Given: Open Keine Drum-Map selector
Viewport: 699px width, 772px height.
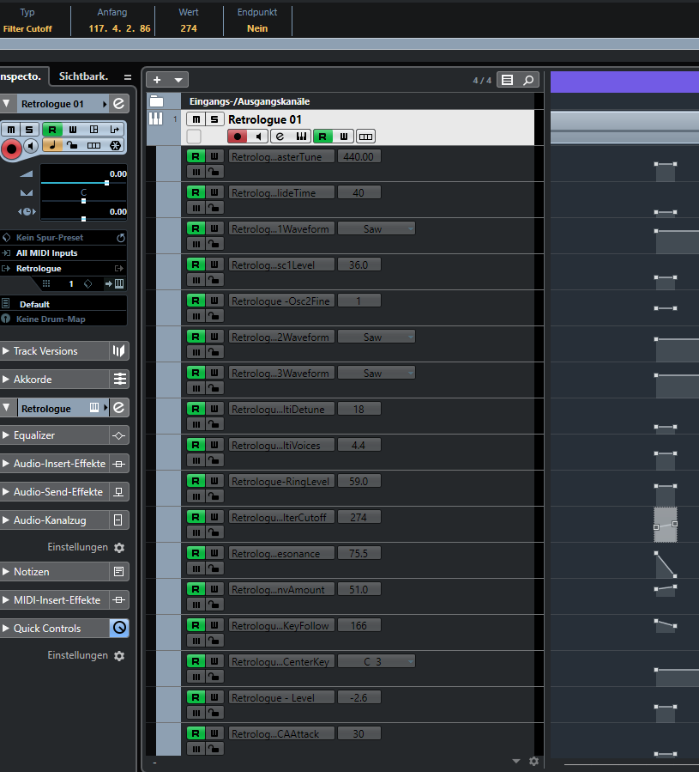Looking at the screenshot, I should pyautogui.click(x=63, y=319).
